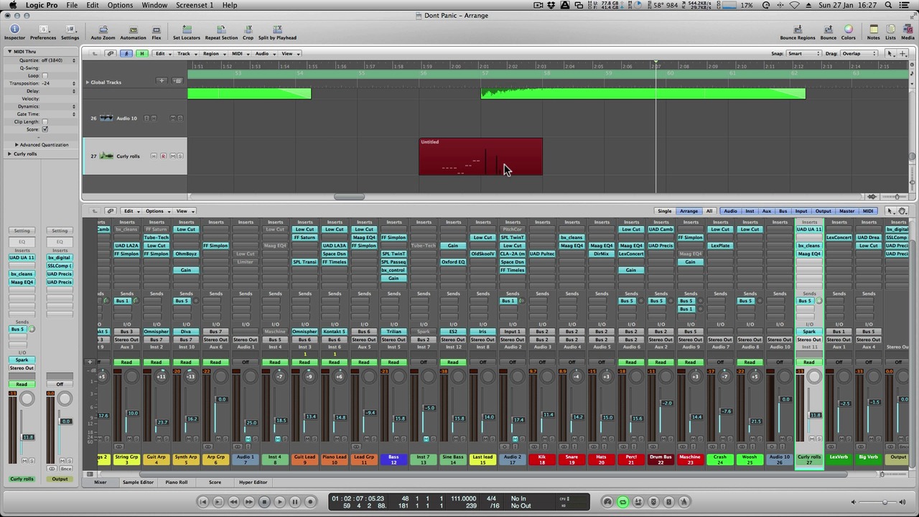Toggle Hide view green H button
This screenshot has width=919, height=517.
142,53
